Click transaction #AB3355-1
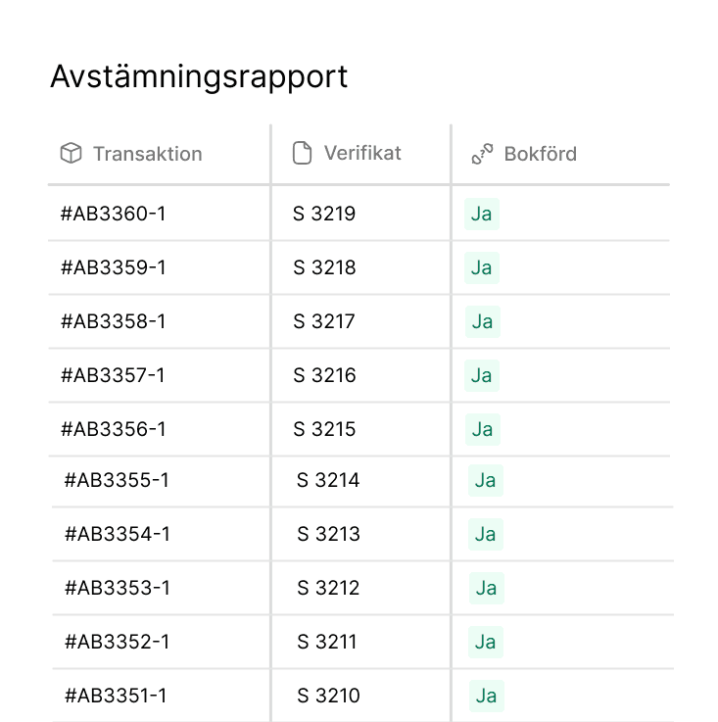This screenshot has width=718, height=722. tap(118, 480)
